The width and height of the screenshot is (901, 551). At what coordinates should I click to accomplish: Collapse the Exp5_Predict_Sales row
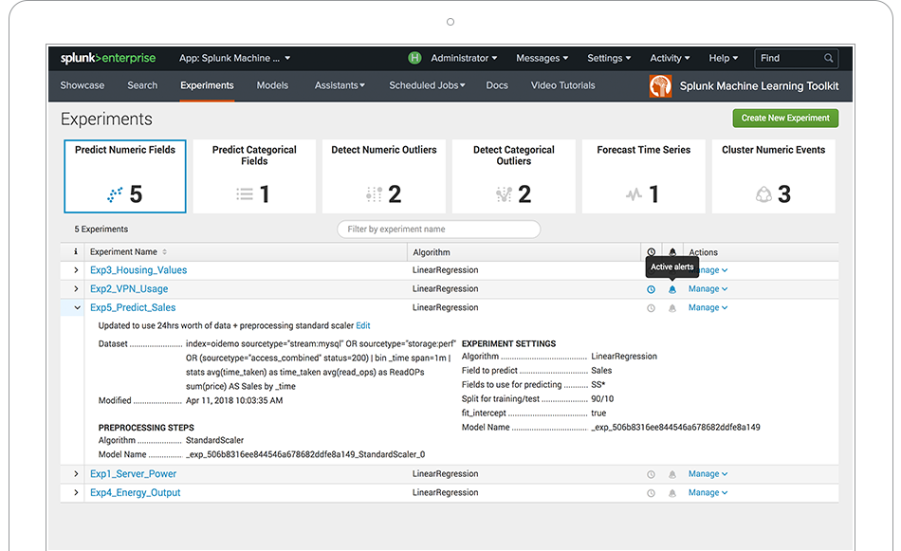pos(77,308)
